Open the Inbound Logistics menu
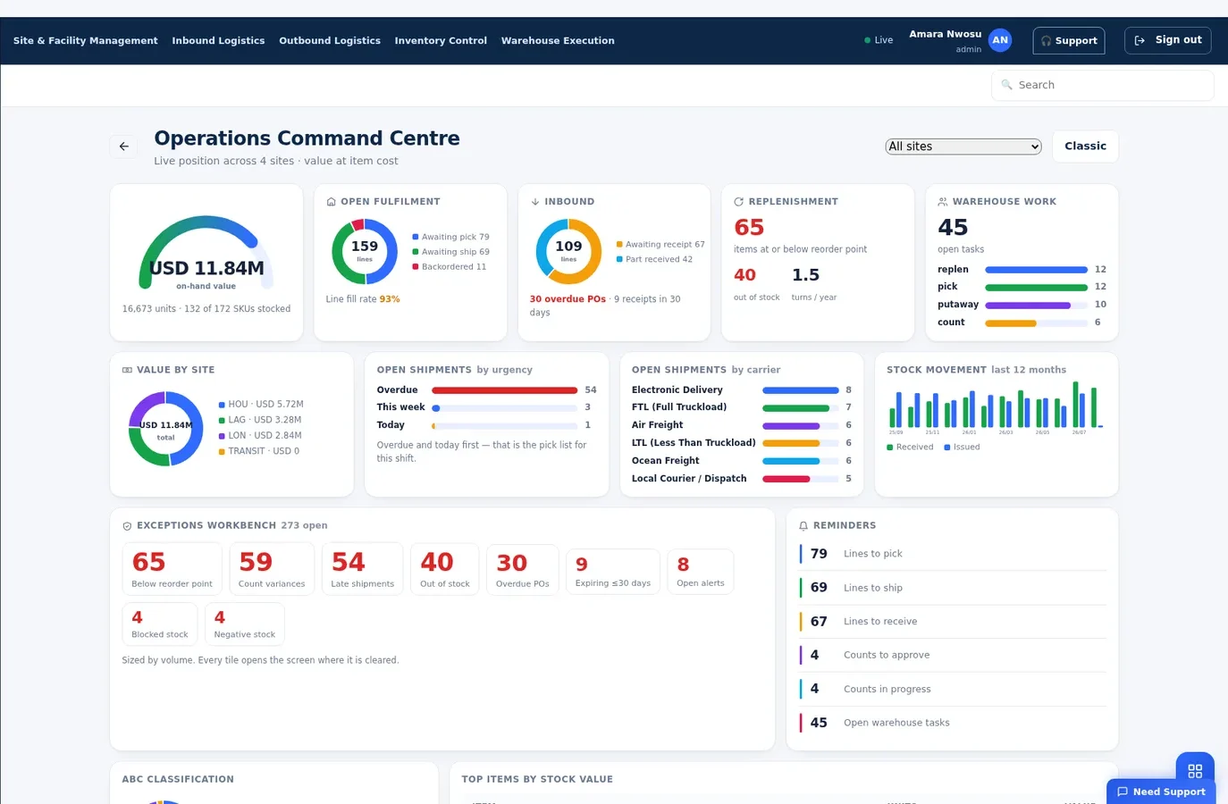 tap(218, 41)
